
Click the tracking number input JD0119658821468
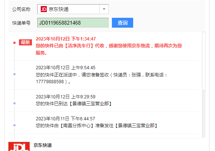(x=73, y=23)
